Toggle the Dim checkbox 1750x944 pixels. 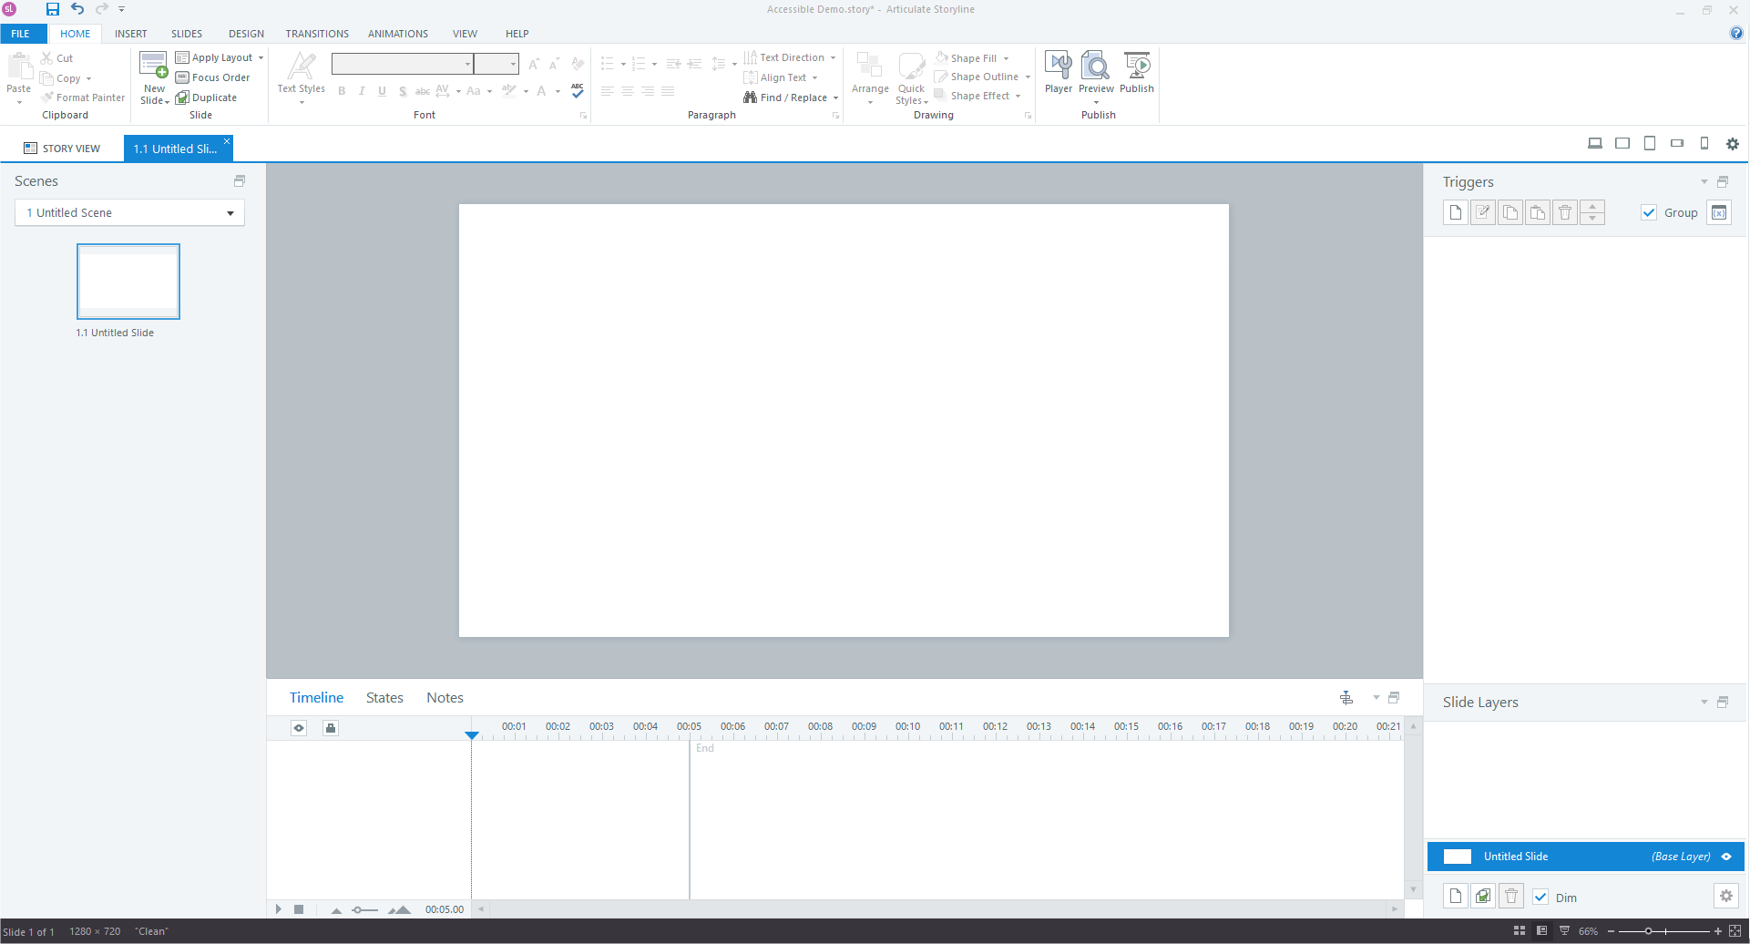(x=1540, y=897)
